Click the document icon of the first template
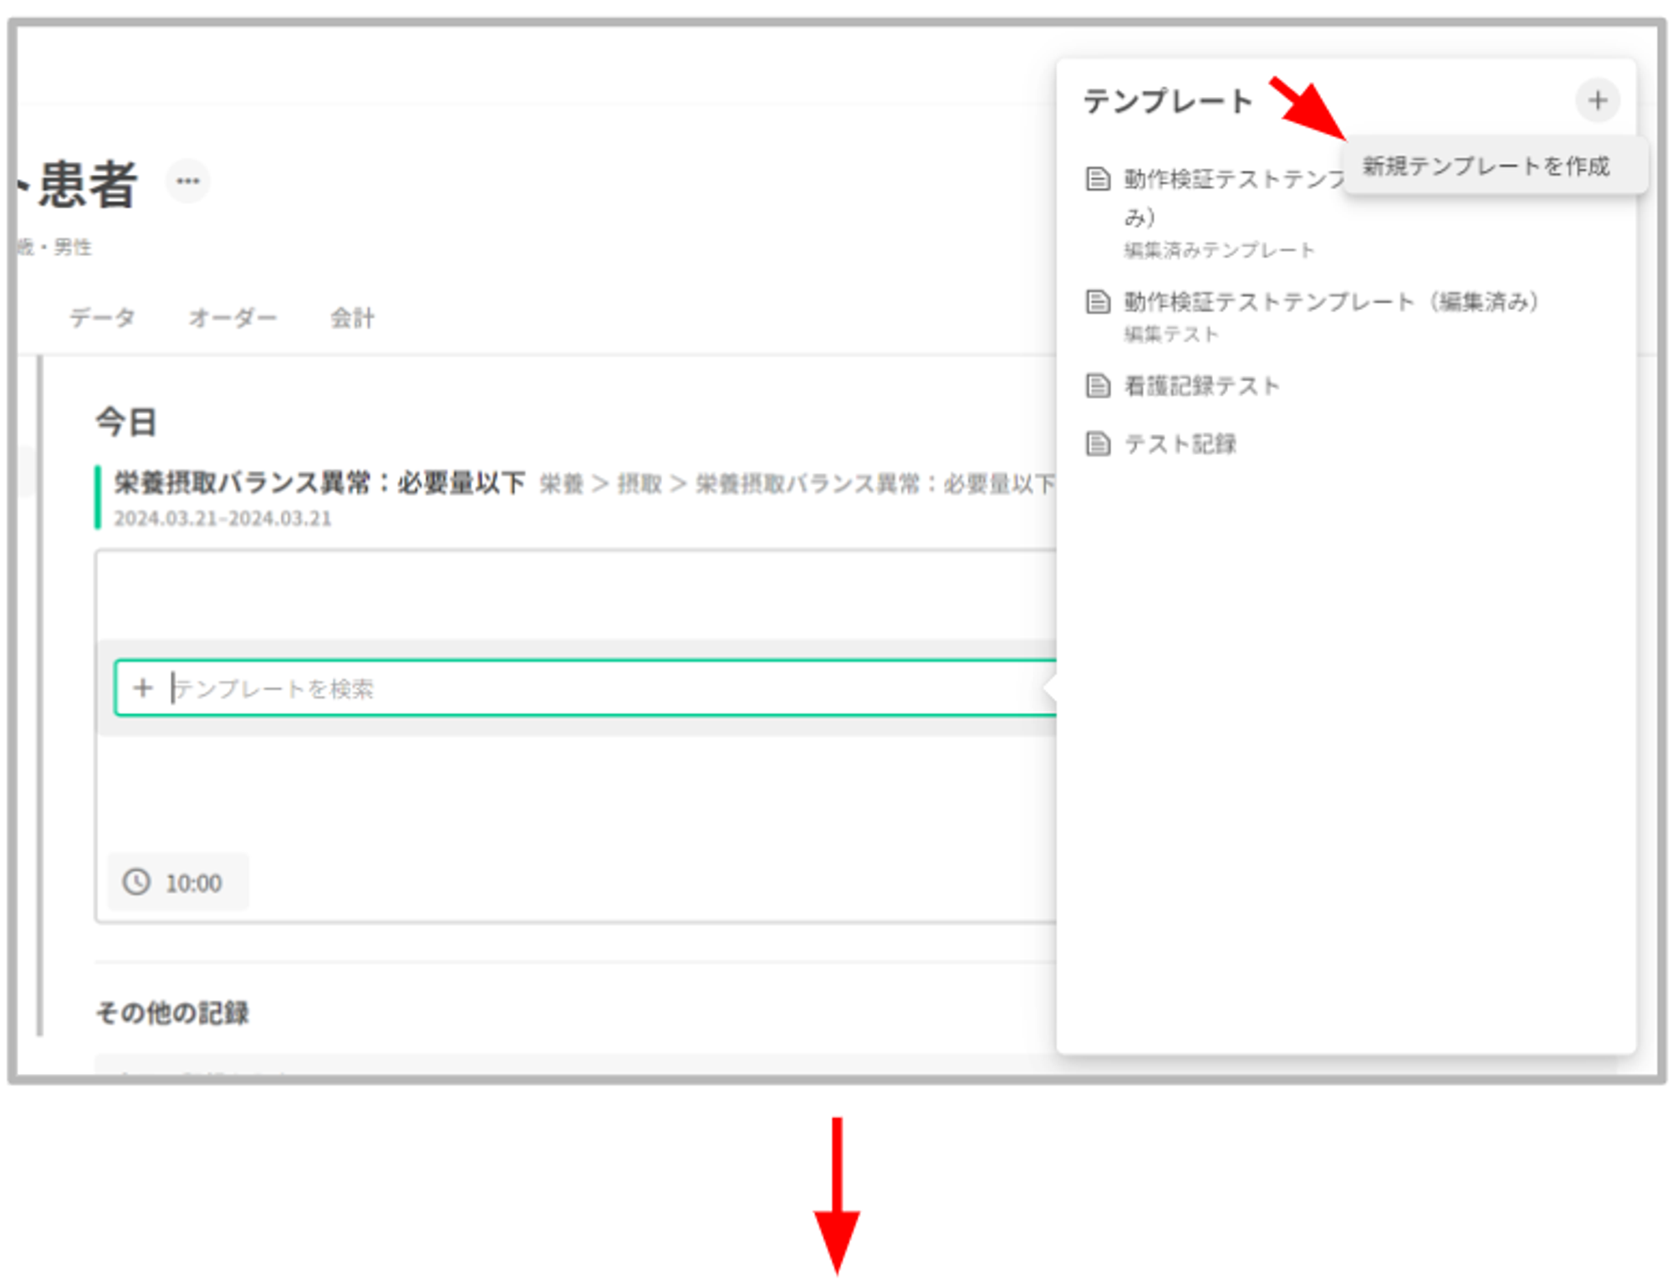Screen dimensions: 1672x1288 point(1098,179)
